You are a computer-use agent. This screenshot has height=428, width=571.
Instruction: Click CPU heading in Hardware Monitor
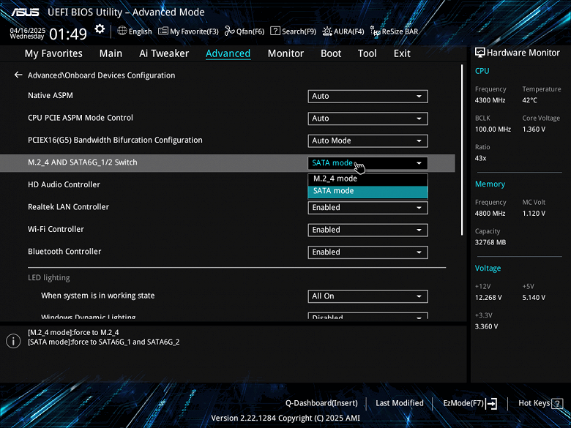[482, 71]
